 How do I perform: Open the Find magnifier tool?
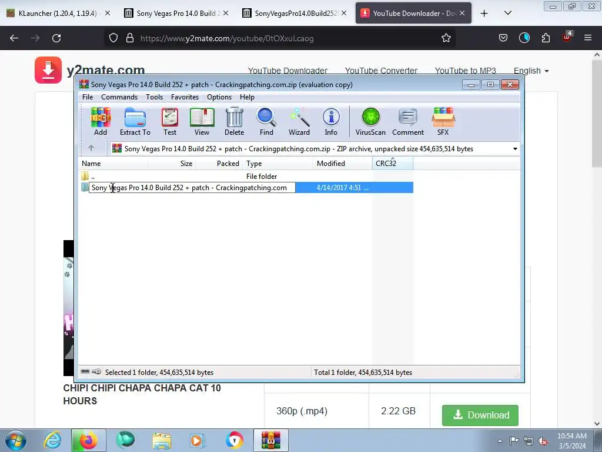(266, 121)
